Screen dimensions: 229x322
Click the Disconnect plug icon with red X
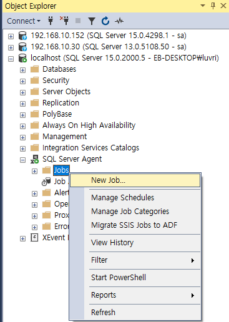point(64,21)
